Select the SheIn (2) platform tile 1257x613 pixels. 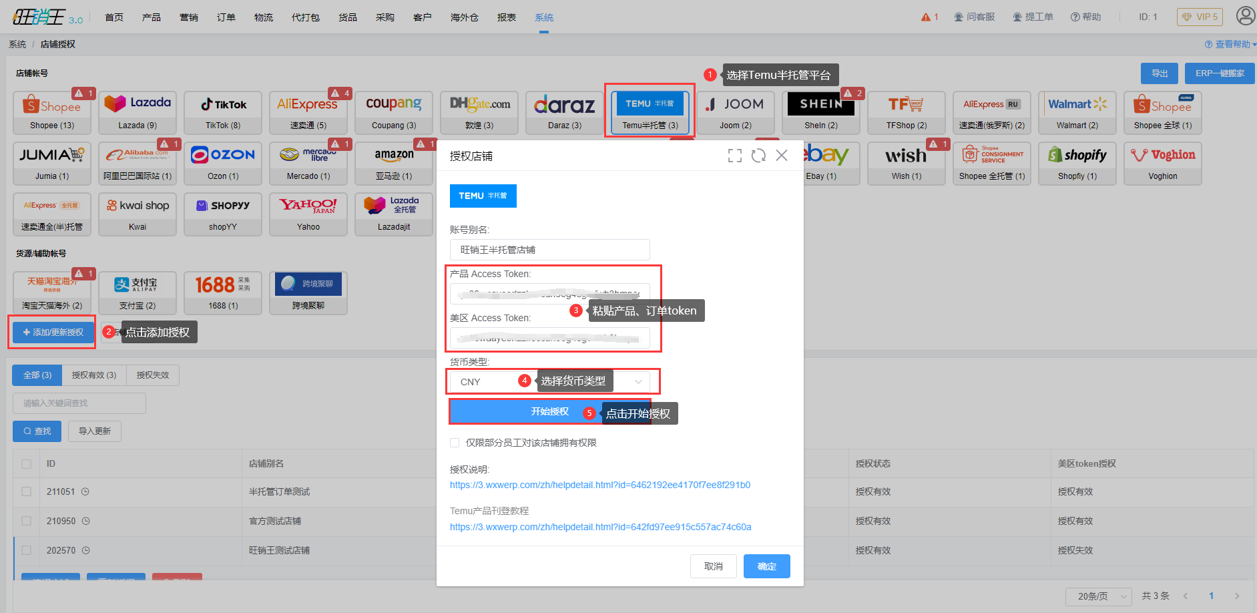pyautogui.click(x=821, y=112)
